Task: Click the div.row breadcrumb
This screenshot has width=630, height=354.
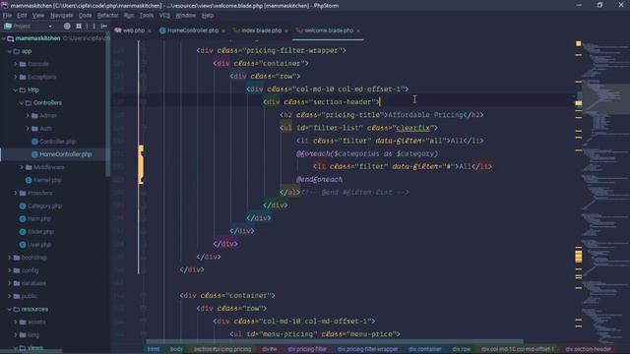Action: tap(462, 349)
